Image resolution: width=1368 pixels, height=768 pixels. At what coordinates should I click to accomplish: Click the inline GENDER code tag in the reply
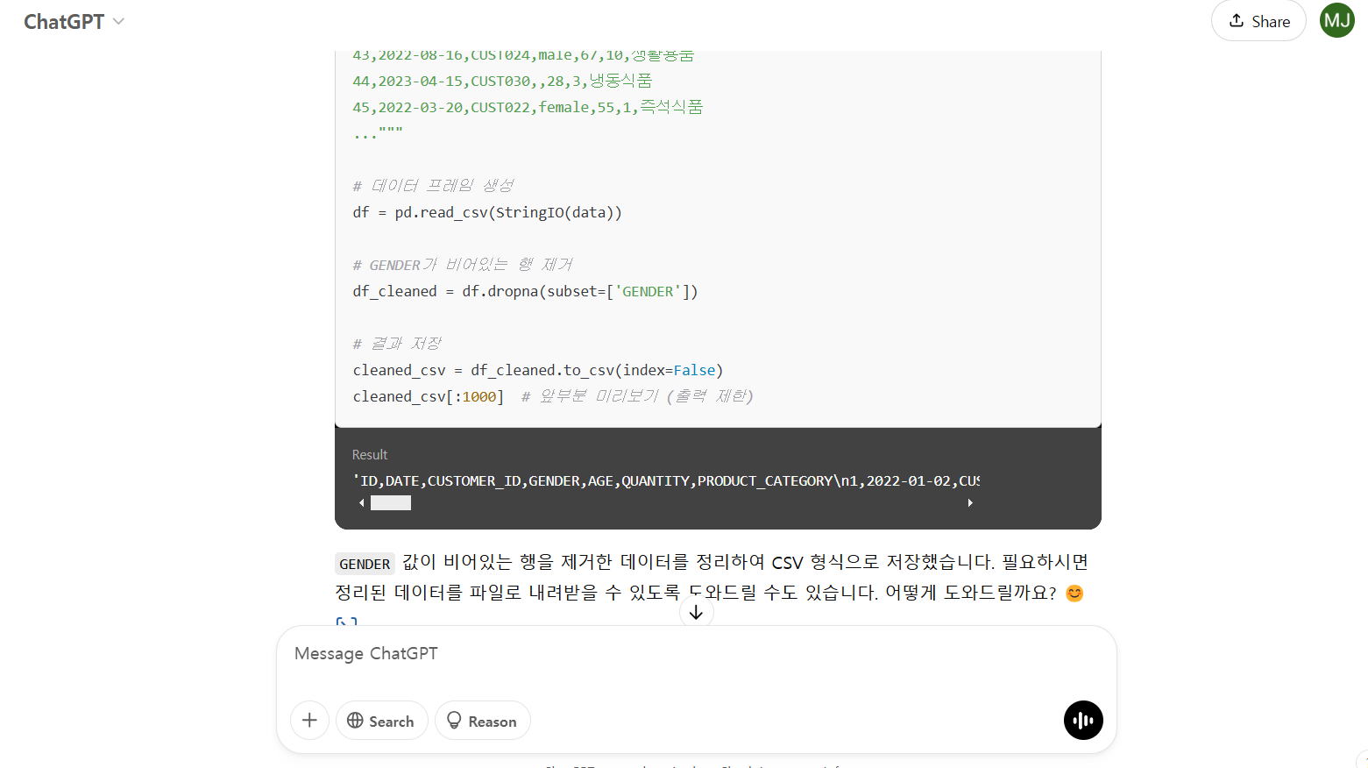365,564
